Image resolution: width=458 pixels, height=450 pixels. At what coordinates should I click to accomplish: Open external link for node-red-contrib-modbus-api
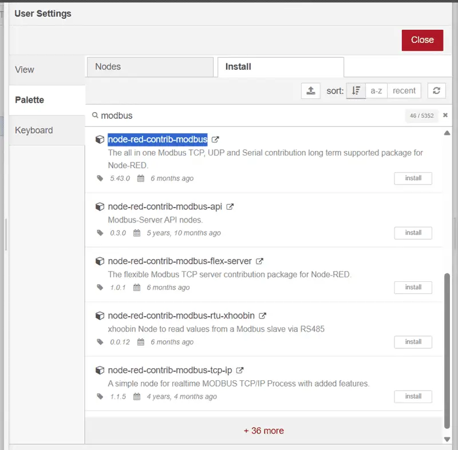point(230,206)
